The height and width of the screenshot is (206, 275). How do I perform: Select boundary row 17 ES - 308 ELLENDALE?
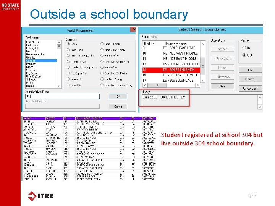pos(171,80)
